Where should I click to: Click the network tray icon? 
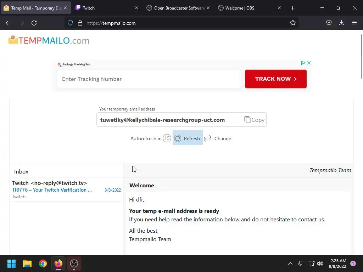[x=311, y=263]
